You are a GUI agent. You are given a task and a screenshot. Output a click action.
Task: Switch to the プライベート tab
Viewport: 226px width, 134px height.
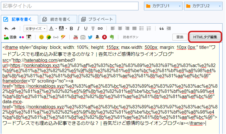97,19
